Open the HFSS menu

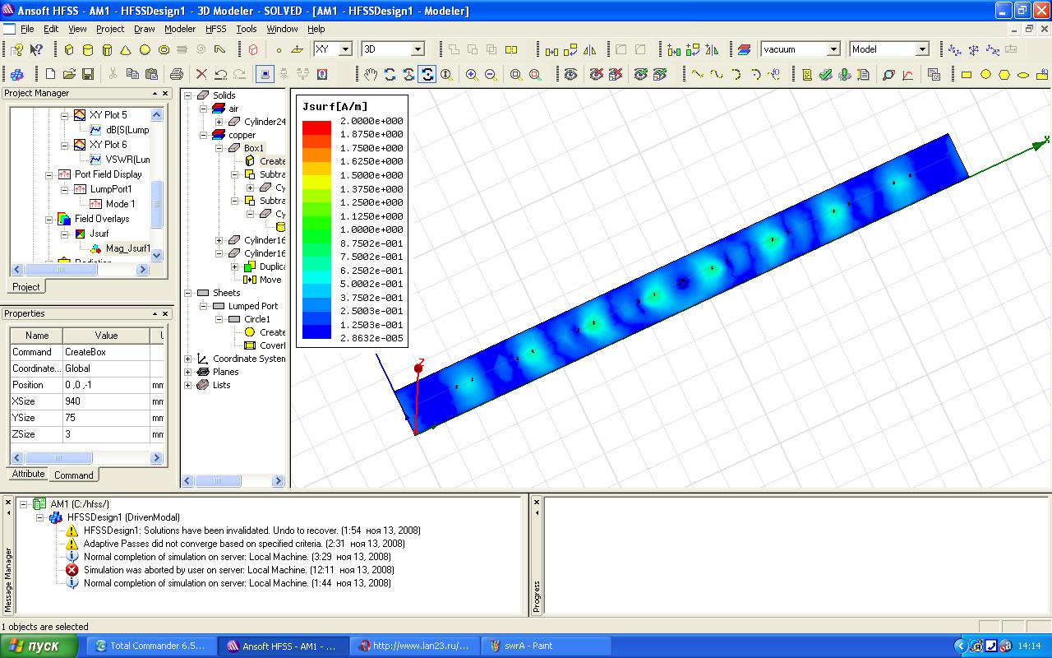coord(215,29)
